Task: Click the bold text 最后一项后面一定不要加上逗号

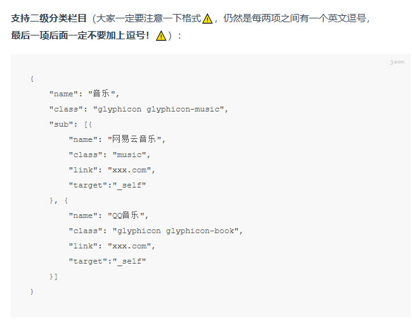Action: 80,36
